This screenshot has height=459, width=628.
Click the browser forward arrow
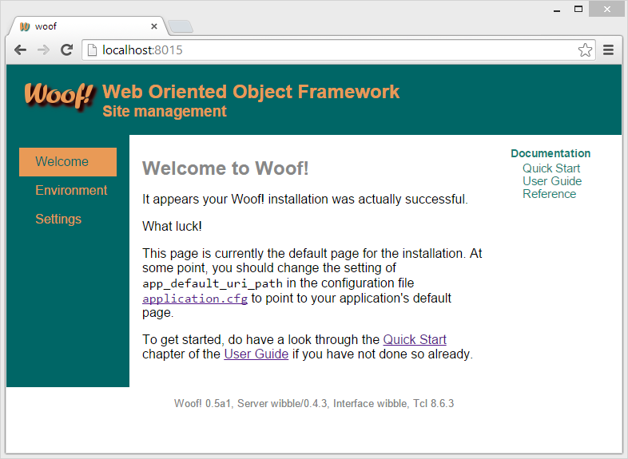[44, 50]
